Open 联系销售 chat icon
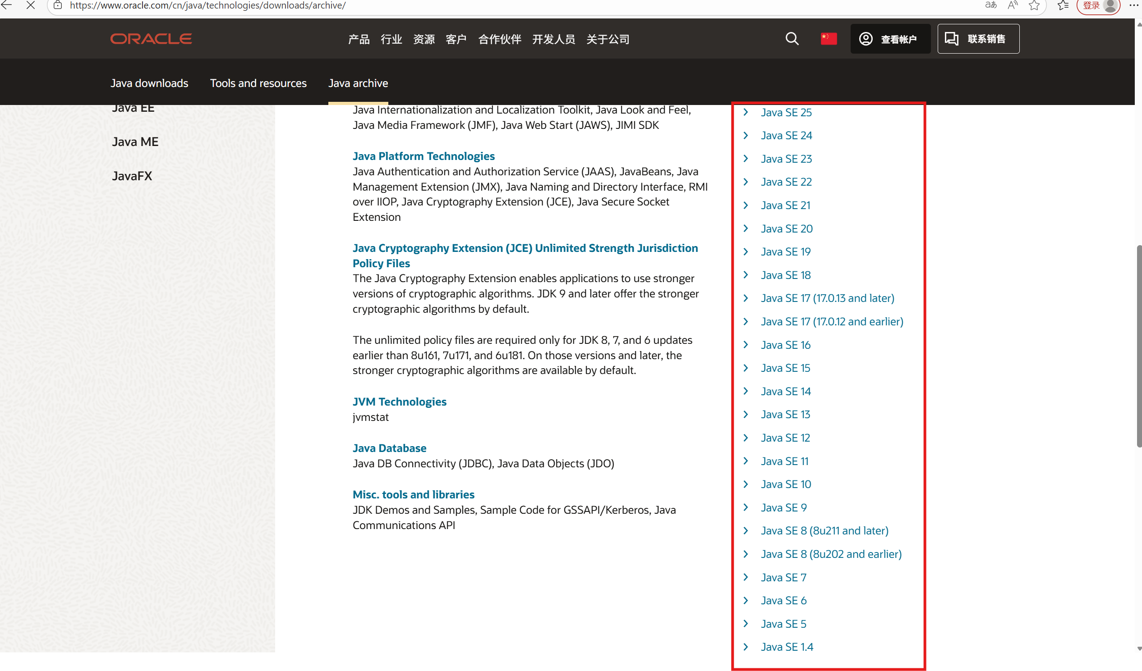 (x=952, y=38)
